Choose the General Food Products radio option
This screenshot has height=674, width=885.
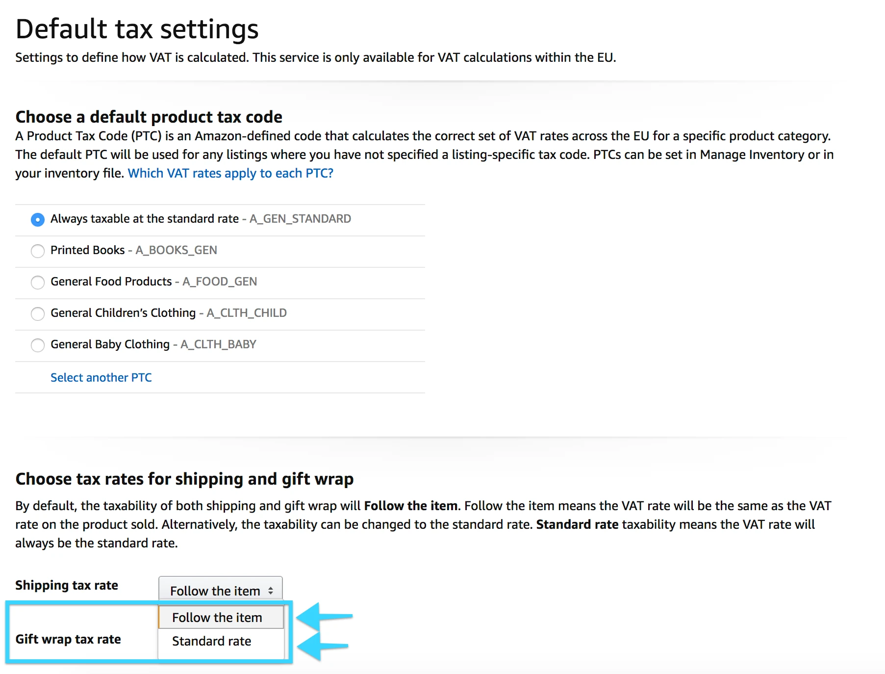pos(38,282)
